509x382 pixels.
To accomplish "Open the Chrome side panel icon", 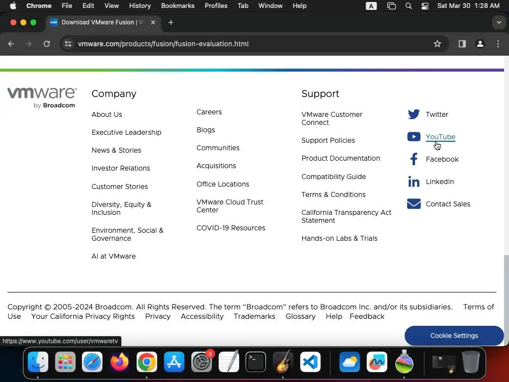I will pos(462,44).
